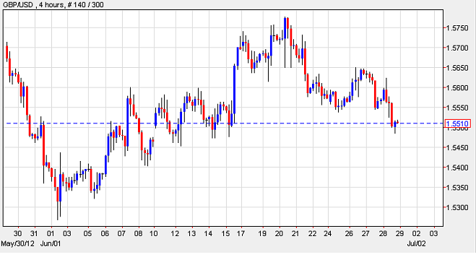
Task: Select the "06" day label on the time axis
Action: coord(105,233)
